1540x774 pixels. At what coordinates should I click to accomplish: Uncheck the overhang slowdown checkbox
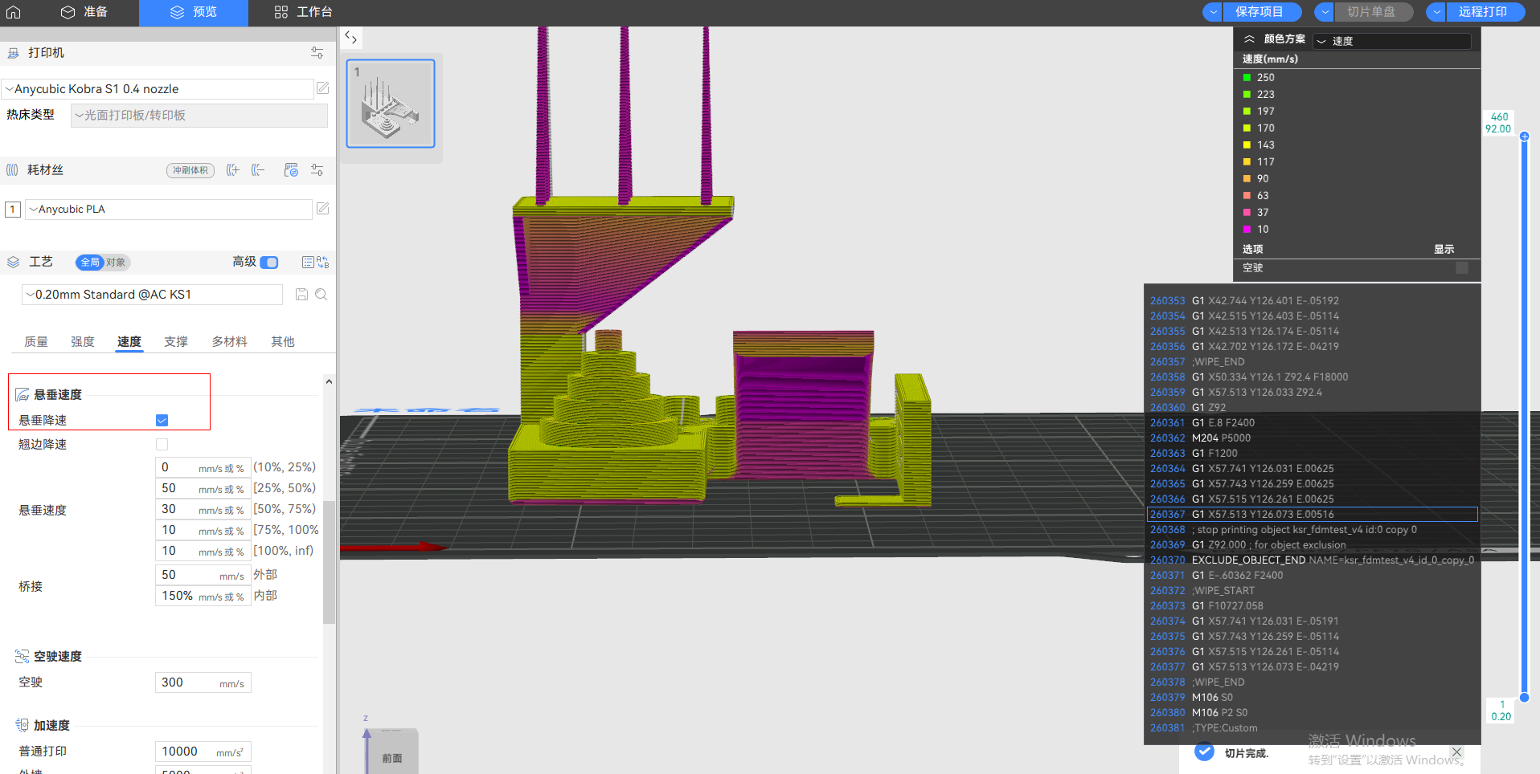[x=162, y=421]
